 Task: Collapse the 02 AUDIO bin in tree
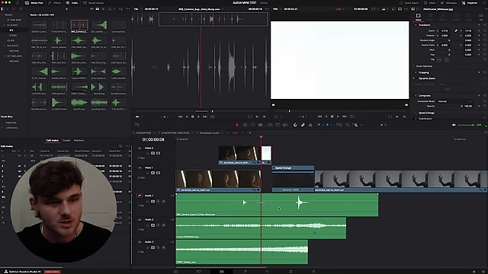point(5,25)
